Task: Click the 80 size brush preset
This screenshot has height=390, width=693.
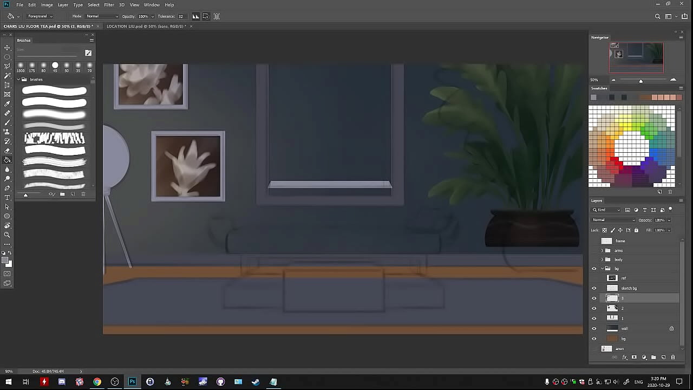Action: 43,66
